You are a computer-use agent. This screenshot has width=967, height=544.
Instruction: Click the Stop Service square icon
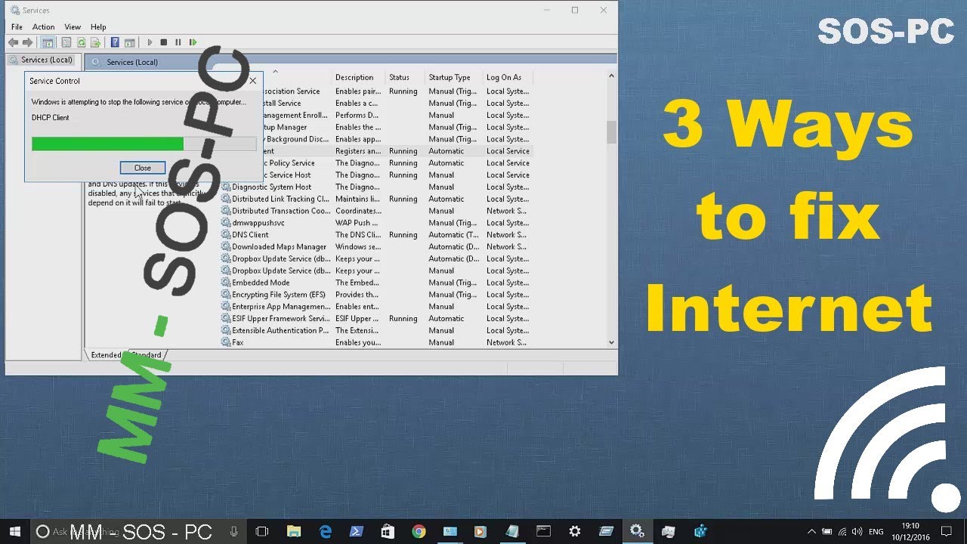(x=164, y=42)
